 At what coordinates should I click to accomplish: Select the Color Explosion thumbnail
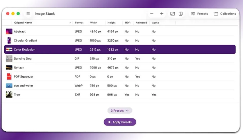pos(9,49)
